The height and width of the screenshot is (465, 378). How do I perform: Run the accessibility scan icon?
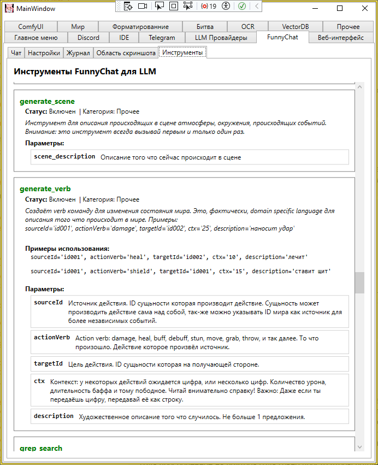226,7
